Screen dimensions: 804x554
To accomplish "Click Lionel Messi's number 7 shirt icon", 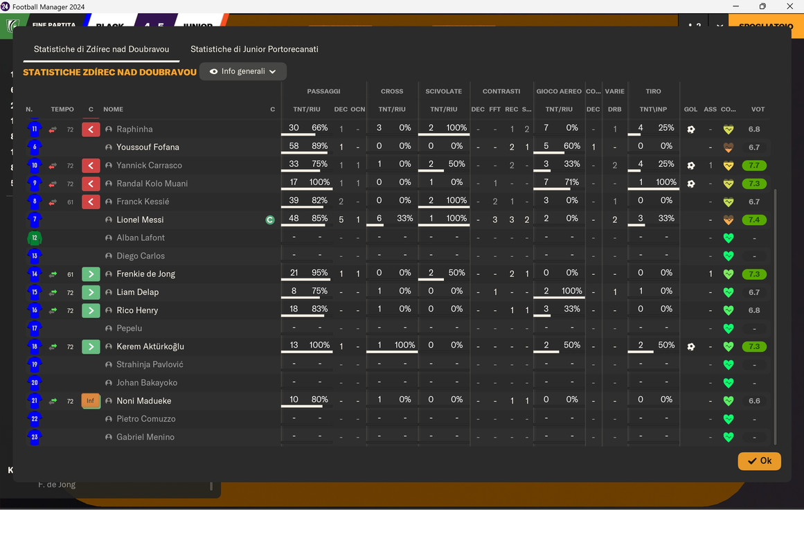I will point(35,220).
